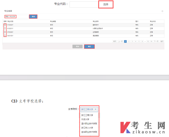
Task: Click the grey 取消 button
Action: coord(77,47)
